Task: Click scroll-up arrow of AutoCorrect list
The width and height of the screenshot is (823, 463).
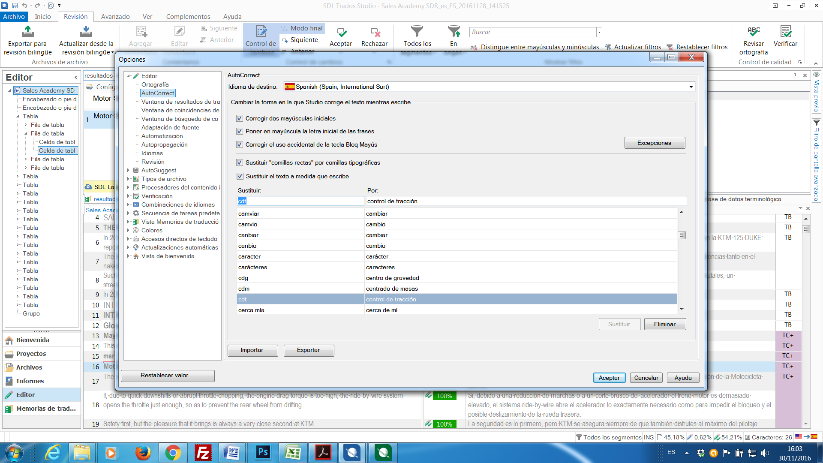Action: (682, 212)
